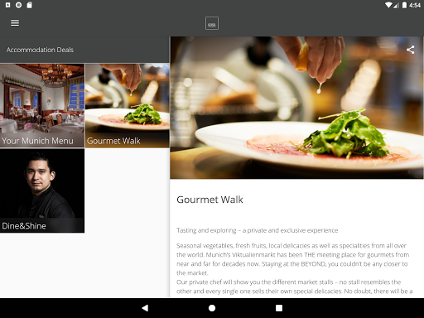Tap the Wi-Fi status icon
Viewport: 424px width, 318px height.
[x=388, y=5]
